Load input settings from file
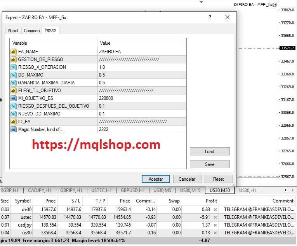This screenshot has height=246, width=297. click(x=210, y=152)
